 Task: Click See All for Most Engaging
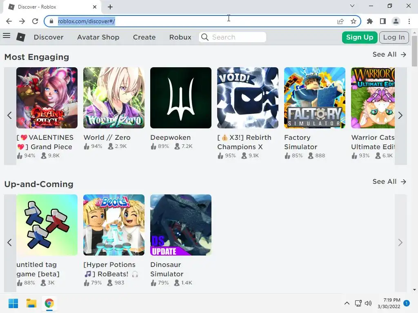389,55
